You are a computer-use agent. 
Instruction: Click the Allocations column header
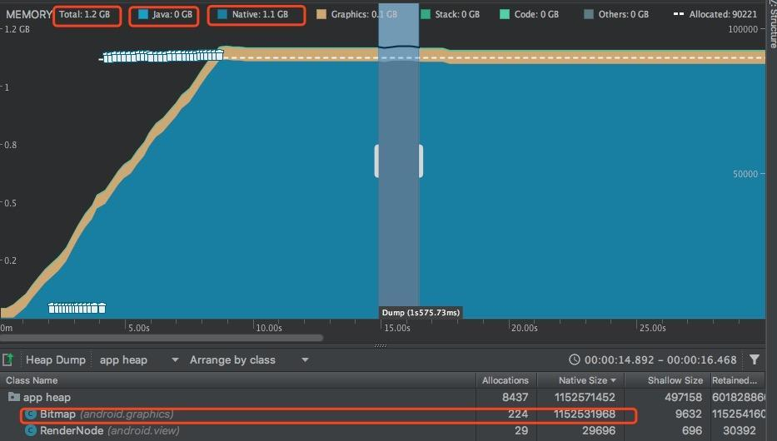pos(505,380)
